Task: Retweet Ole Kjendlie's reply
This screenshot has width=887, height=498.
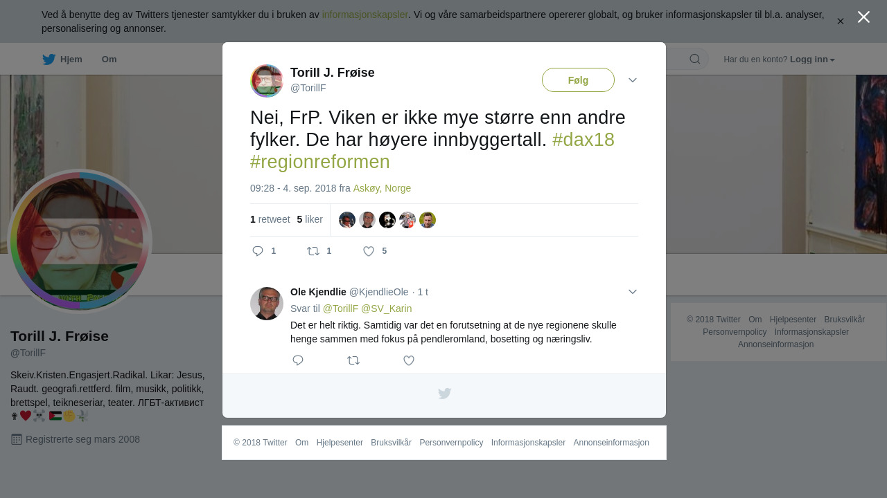Action: [353, 360]
